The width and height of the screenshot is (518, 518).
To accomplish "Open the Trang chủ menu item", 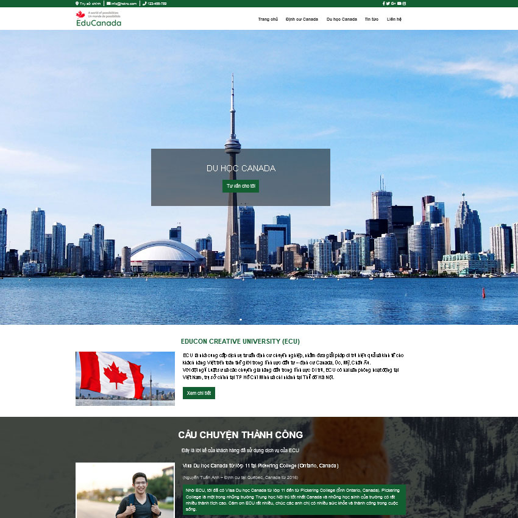I will [x=268, y=20].
